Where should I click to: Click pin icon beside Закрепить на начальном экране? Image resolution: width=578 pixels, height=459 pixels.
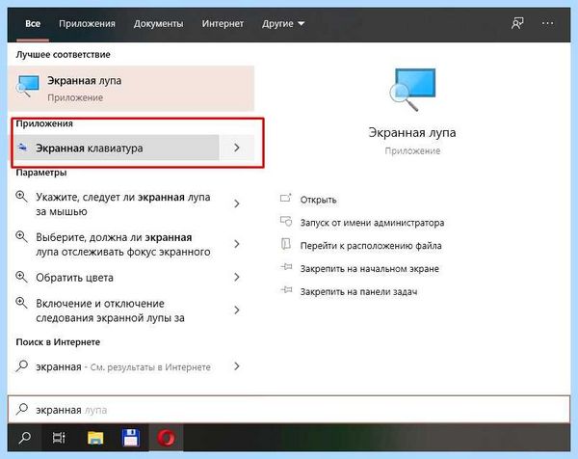[286, 267]
